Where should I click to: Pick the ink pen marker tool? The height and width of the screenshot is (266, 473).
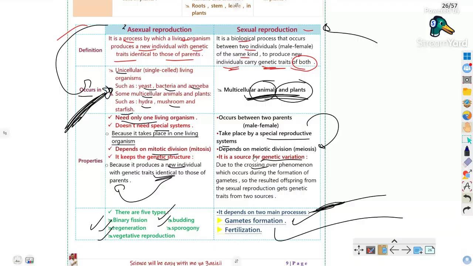pos(467,151)
